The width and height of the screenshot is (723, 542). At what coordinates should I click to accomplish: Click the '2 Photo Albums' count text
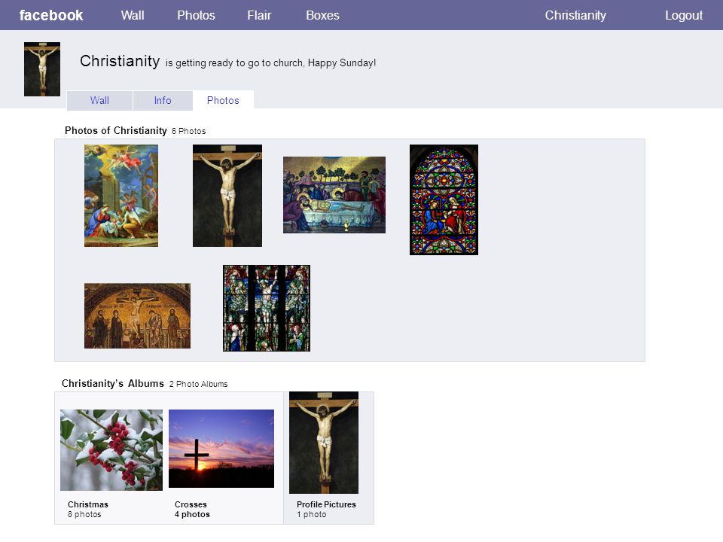click(198, 384)
